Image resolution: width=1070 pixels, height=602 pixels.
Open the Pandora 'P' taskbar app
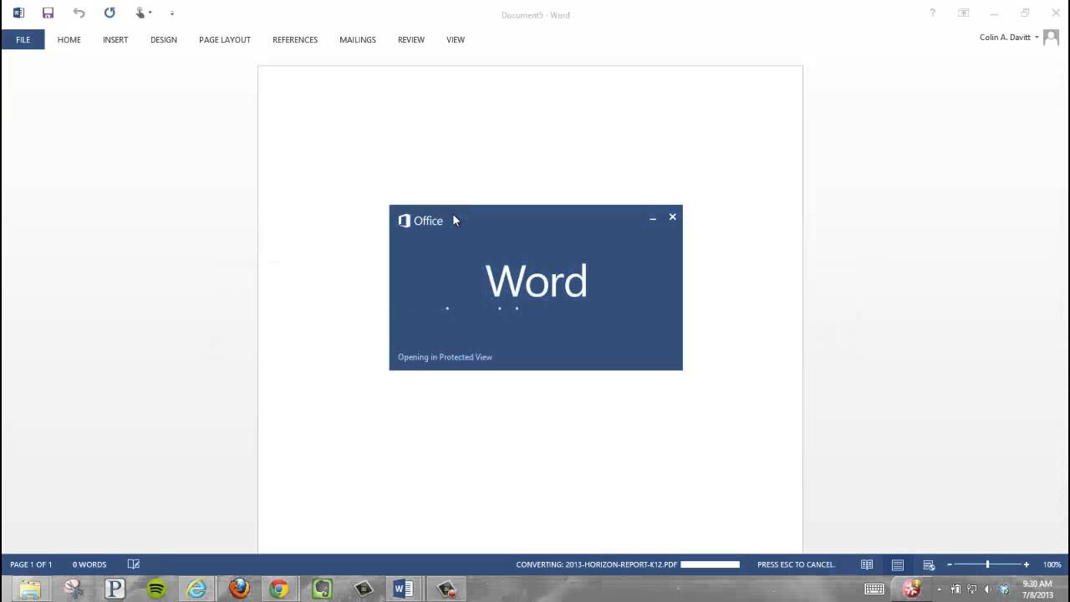pyautogui.click(x=115, y=589)
